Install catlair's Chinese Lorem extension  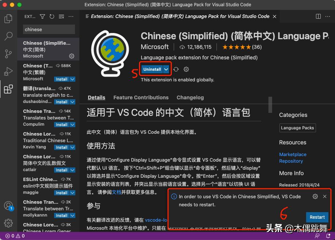tap(61, 170)
